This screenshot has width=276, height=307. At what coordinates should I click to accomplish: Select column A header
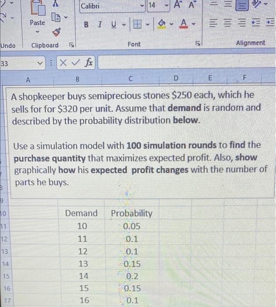pyautogui.click(x=28, y=80)
